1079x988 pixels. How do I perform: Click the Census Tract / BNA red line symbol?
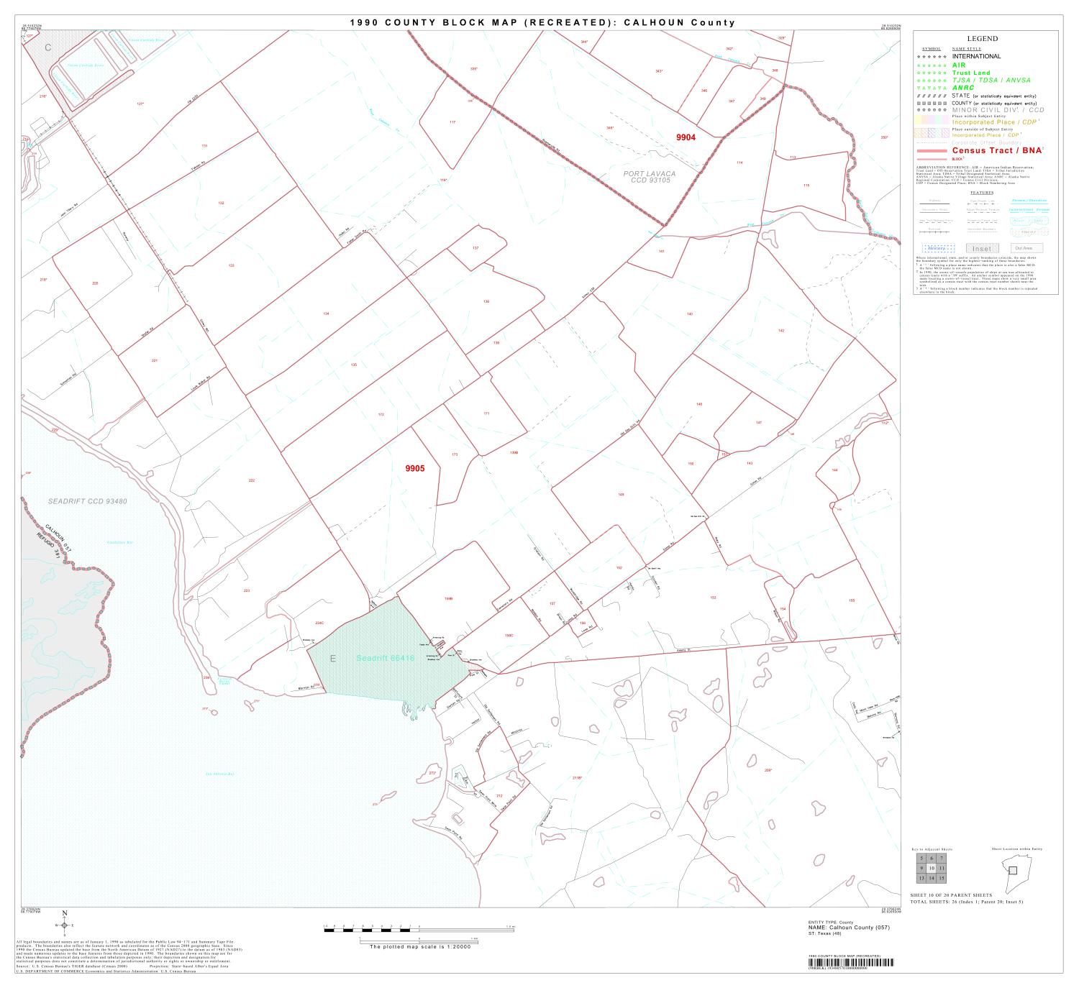932,151
